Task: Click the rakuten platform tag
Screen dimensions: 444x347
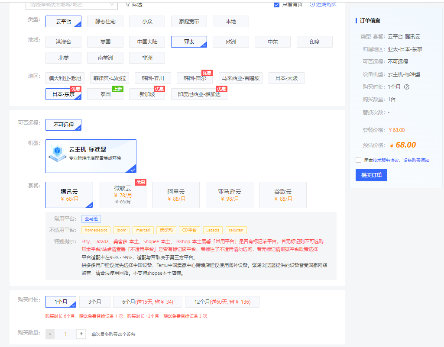Action: [236, 230]
